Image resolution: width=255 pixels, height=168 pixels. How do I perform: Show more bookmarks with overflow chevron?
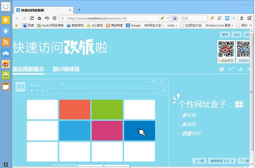point(251,25)
